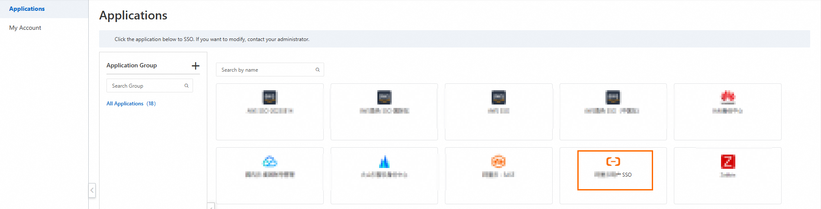
Task: Open the blue towers icon application
Action: pyautogui.click(x=384, y=176)
